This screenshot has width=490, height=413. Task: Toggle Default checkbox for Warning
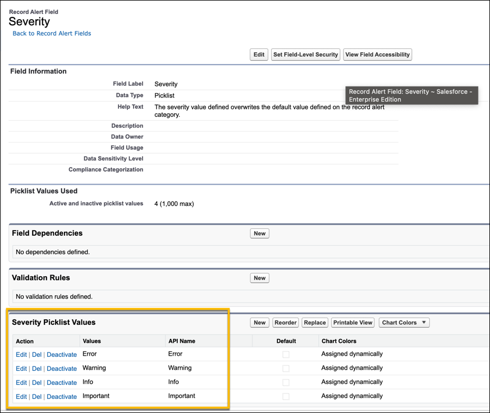click(x=286, y=369)
